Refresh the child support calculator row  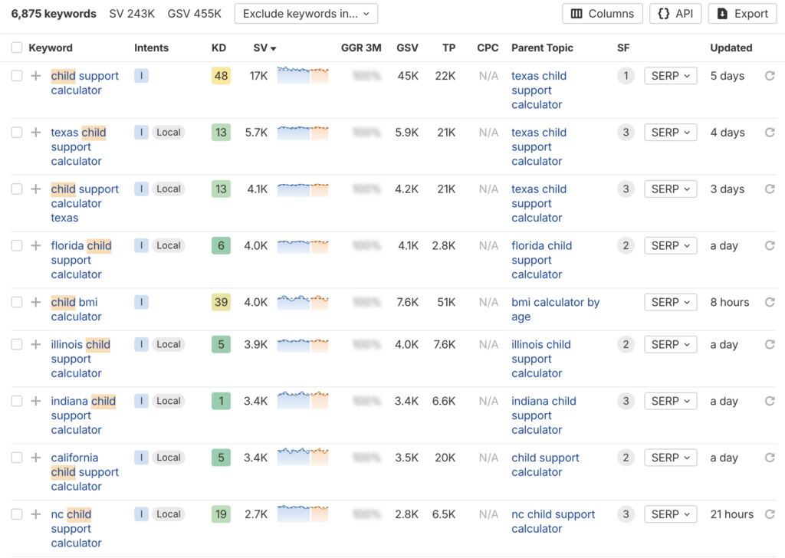(770, 76)
